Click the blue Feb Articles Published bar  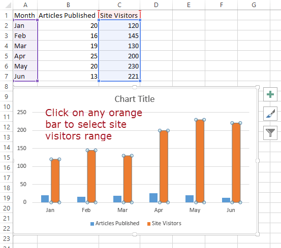click(x=81, y=199)
